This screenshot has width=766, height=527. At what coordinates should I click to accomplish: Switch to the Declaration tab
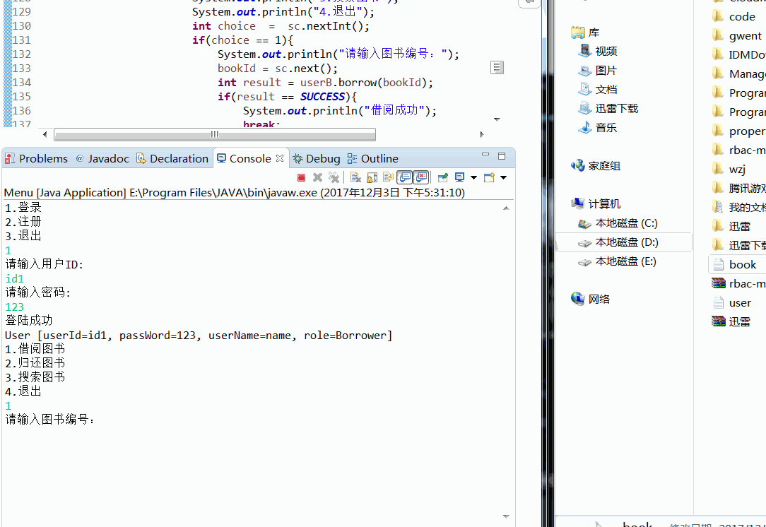point(172,159)
